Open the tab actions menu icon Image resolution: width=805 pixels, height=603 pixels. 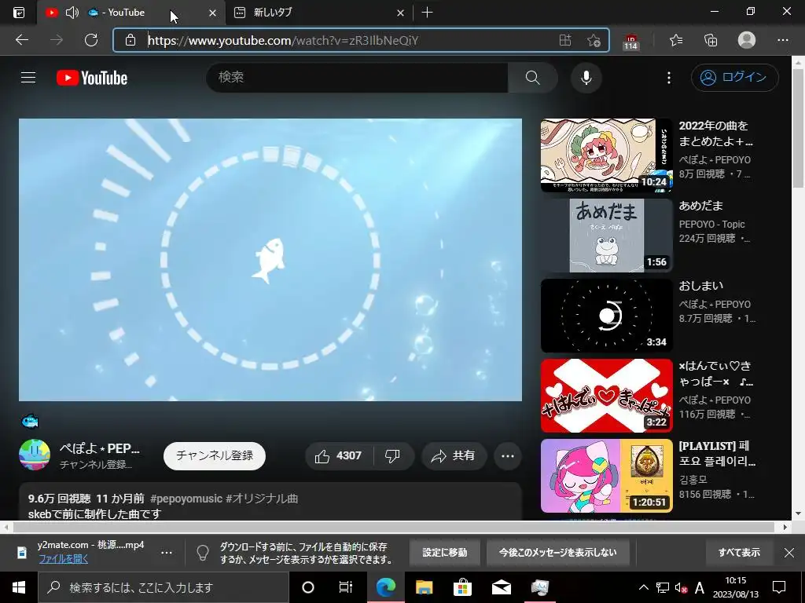(18, 13)
